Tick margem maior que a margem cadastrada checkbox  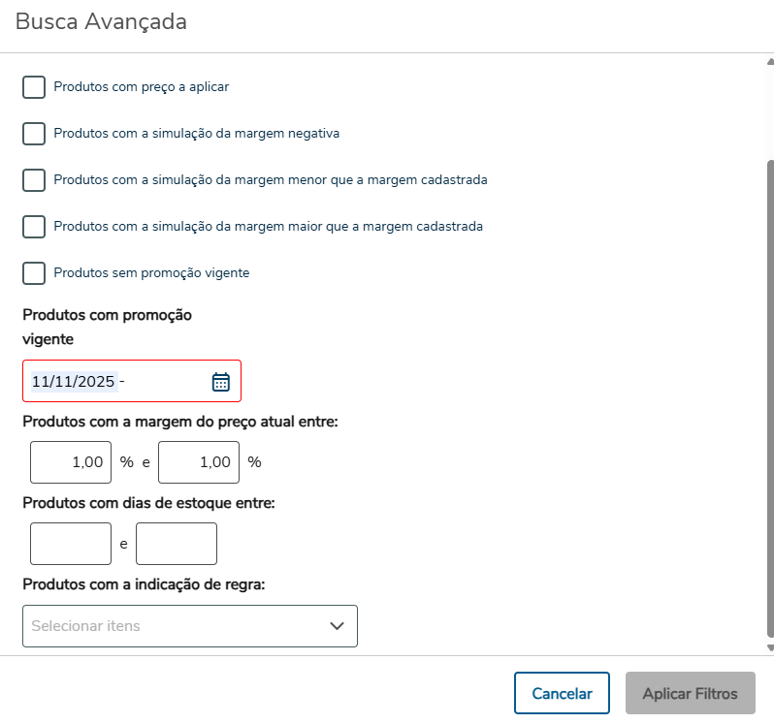pyautogui.click(x=34, y=227)
